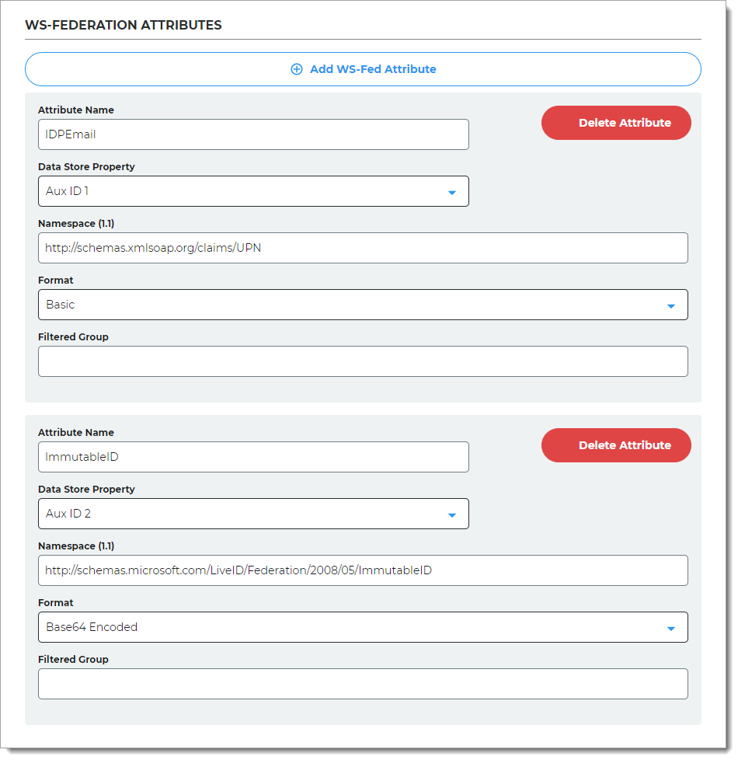Delete the IDPEmail attribute
Image resolution: width=738 pixels, height=760 pixels.
pos(616,123)
